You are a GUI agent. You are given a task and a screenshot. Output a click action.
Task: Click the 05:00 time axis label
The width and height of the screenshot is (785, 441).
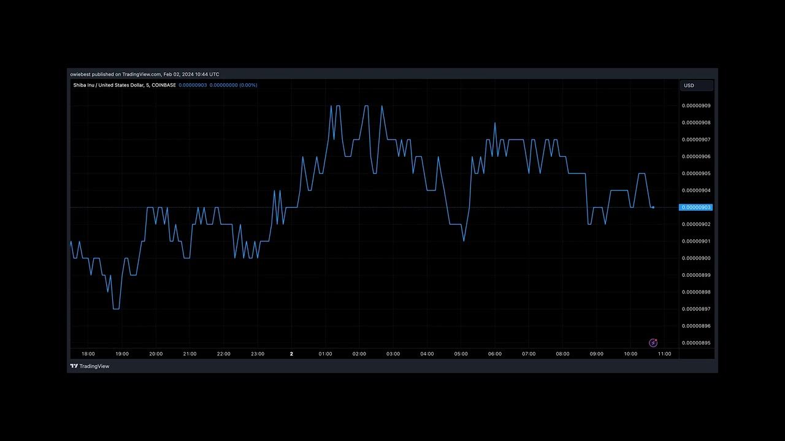(x=461, y=354)
